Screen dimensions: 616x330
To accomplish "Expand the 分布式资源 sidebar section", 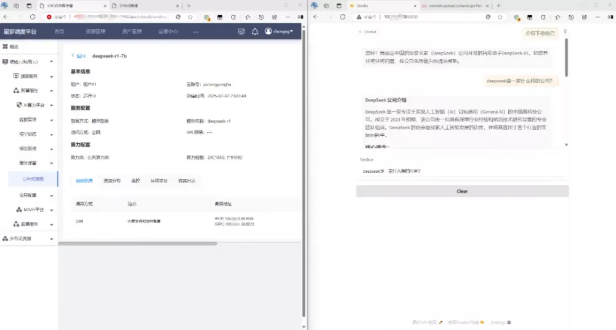I will [x=52, y=238].
